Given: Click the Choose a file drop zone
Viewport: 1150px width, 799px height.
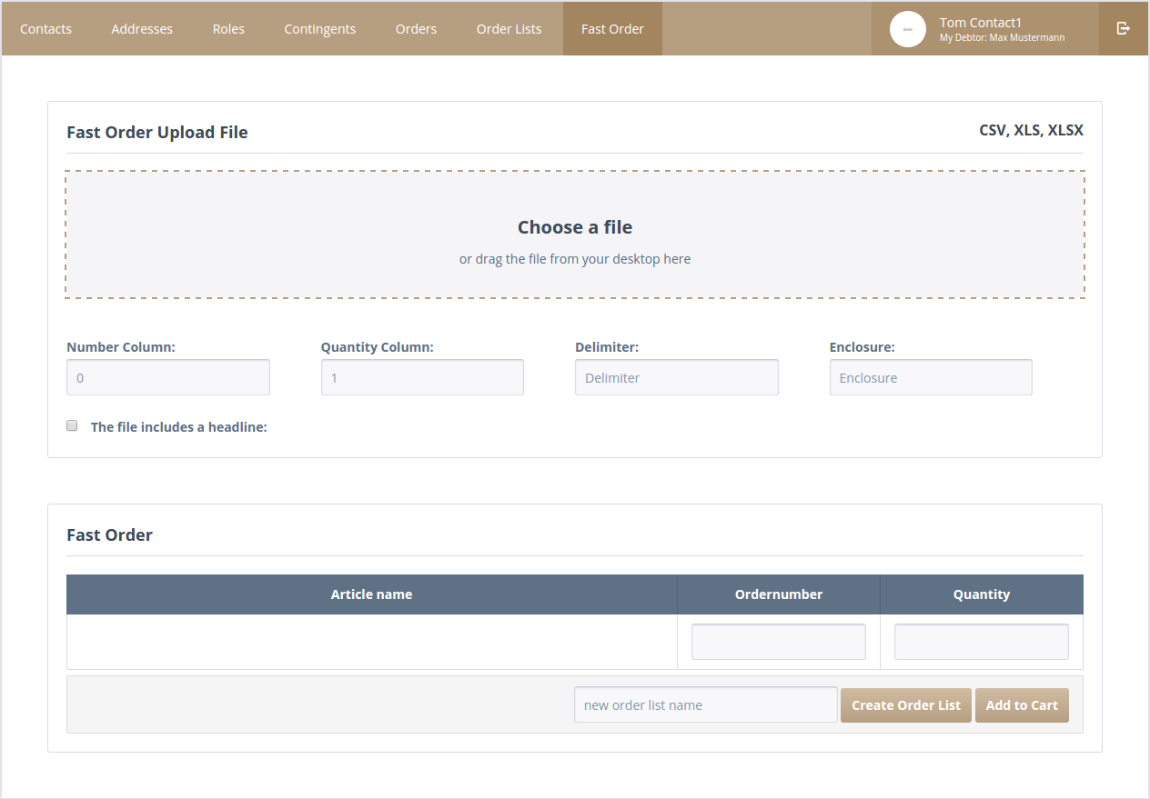Looking at the screenshot, I should [x=575, y=235].
